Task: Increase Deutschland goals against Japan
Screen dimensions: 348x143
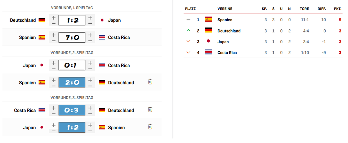Action: 54,17
